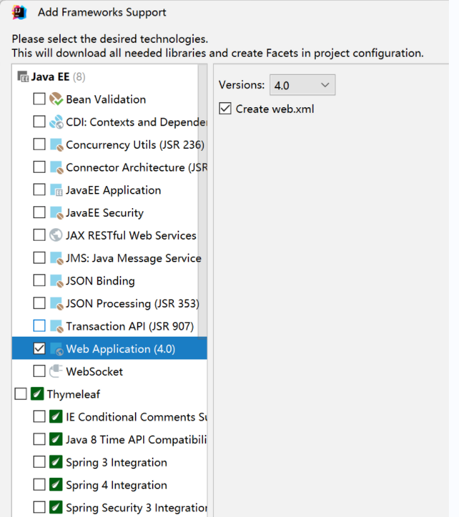459x517 pixels.
Task: Select the Thymeleaf row text
Action: pos(74,394)
